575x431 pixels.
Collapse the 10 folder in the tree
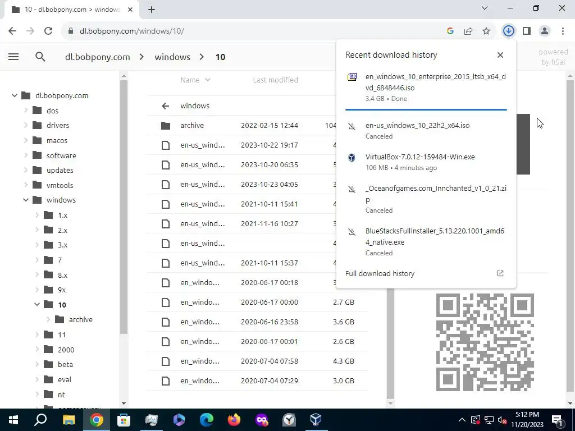tap(37, 305)
